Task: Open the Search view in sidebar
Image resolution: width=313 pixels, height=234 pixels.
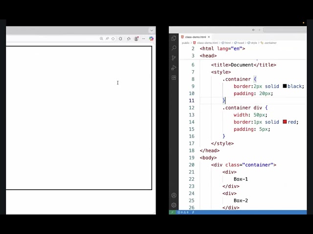Action: 174,48
